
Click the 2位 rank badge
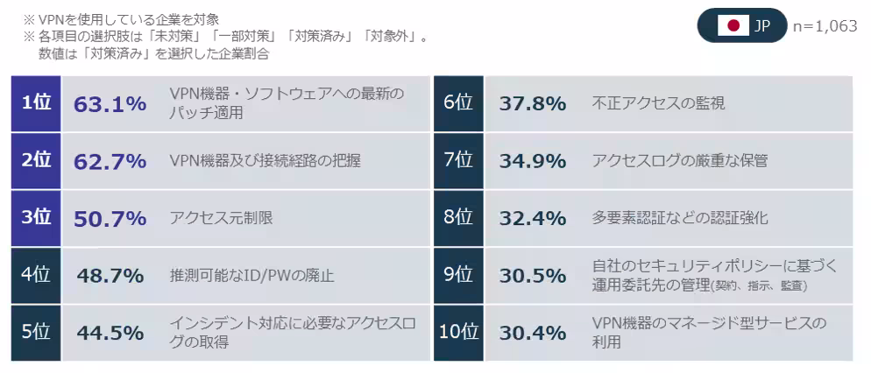pos(36,160)
